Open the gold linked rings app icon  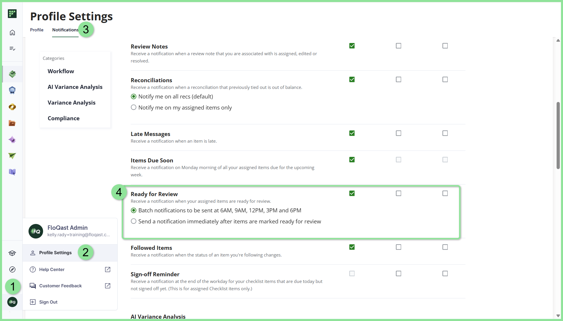tap(12, 107)
